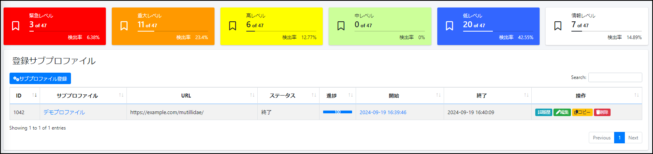Click the bookmark icon on the 低レベル card
The width and height of the screenshot is (653, 154).
pyautogui.click(x=450, y=26)
